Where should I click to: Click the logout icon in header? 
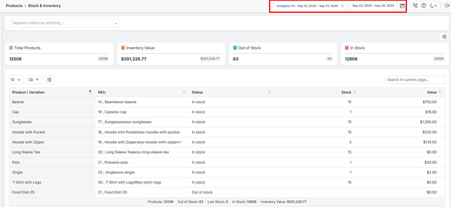(x=447, y=6)
